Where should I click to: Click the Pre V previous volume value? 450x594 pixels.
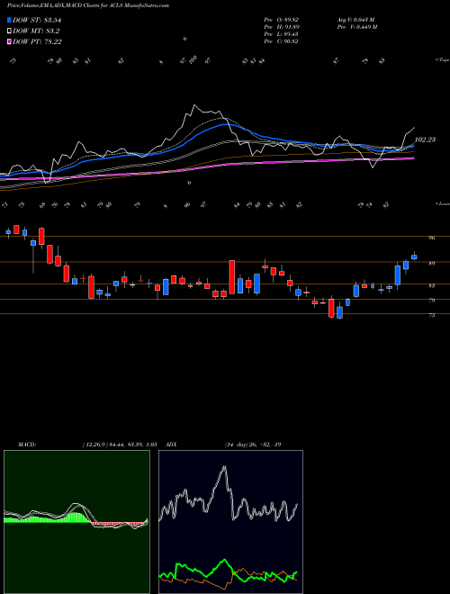[x=356, y=26]
